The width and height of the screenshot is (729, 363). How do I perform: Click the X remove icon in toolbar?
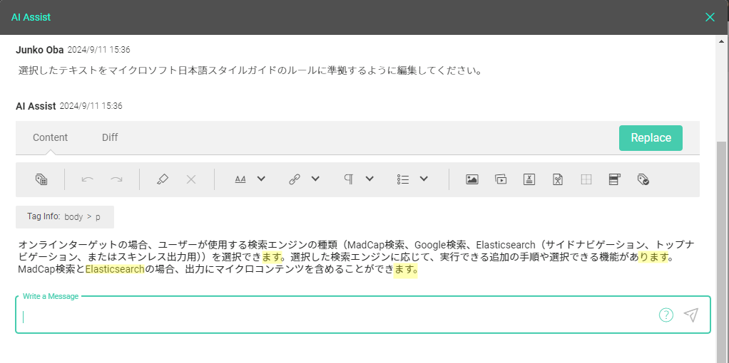point(191,179)
